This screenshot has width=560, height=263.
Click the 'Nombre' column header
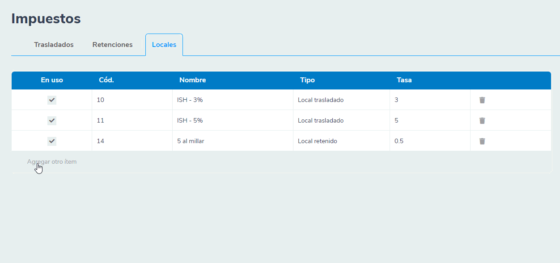pyautogui.click(x=192, y=81)
